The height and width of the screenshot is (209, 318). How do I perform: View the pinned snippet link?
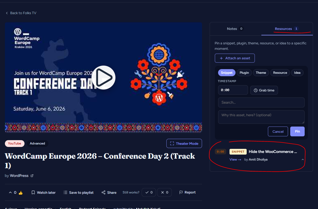tap(235, 159)
